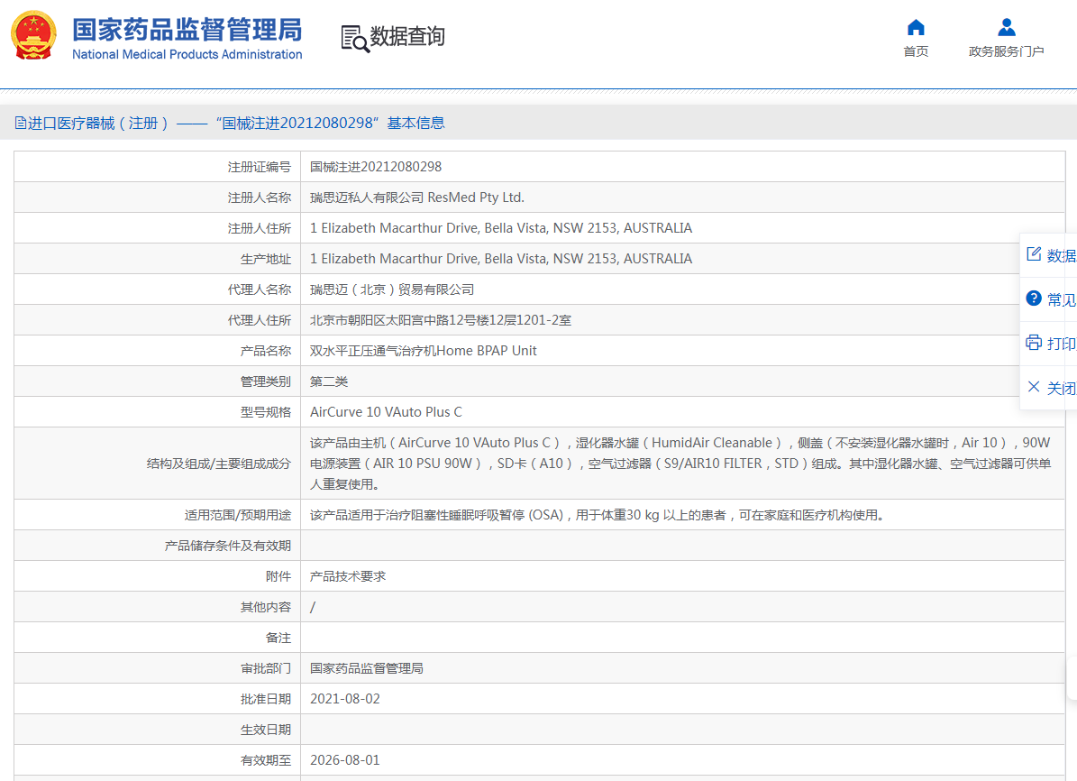Click the 产品储存条件及有效期 row label

pyautogui.click(x=227, y=546)
